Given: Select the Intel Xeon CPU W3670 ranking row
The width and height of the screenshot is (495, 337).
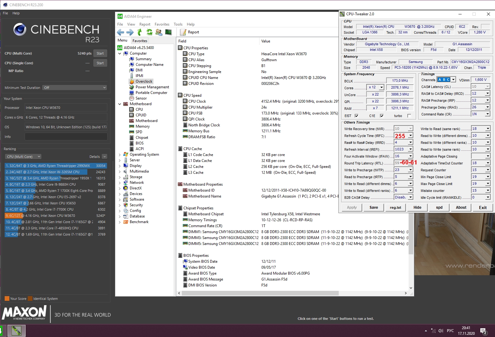Looking at the screenshot, I should click(x=56, y=216).
